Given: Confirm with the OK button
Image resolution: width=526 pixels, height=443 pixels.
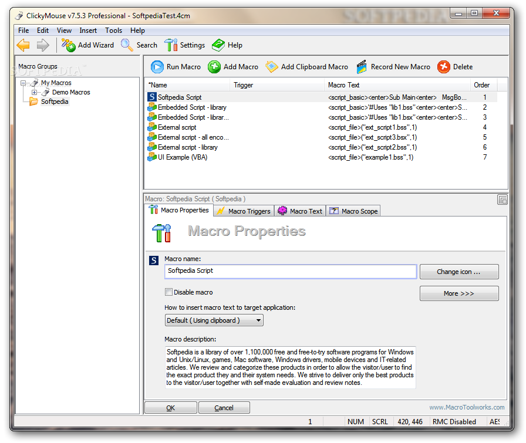Looking at the screenshot, I should pyautogui.click(x=170, y=408).
